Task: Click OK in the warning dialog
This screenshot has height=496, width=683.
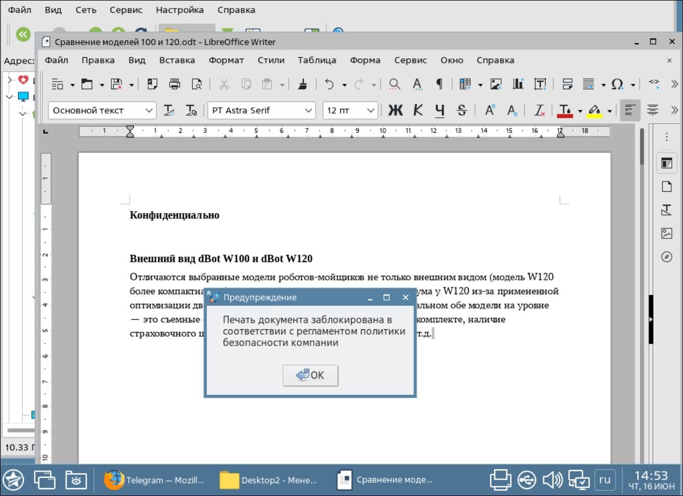Action: pos(310,375)
